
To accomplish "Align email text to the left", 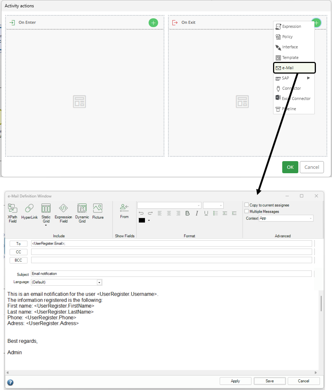I will 160,213.
